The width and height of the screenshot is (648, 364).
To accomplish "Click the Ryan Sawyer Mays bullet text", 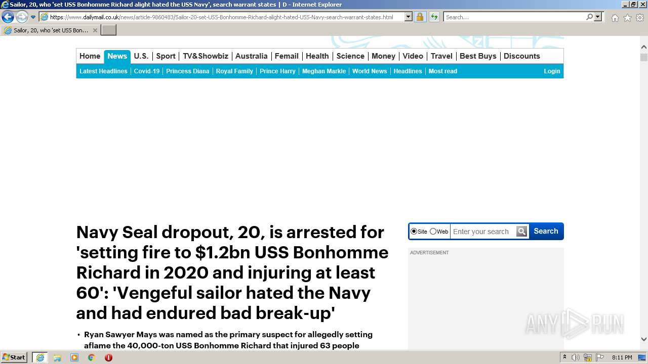I will (228, 340).
